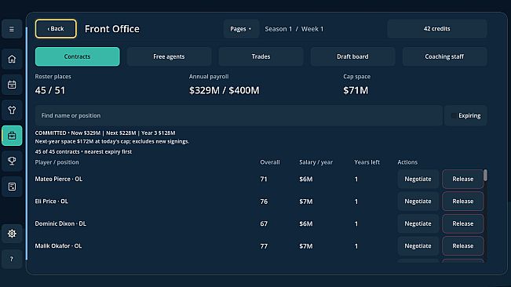Click Malik Okafor's 77 overall rating
This screenshot has width=511, height=287.
coord(264,246)
